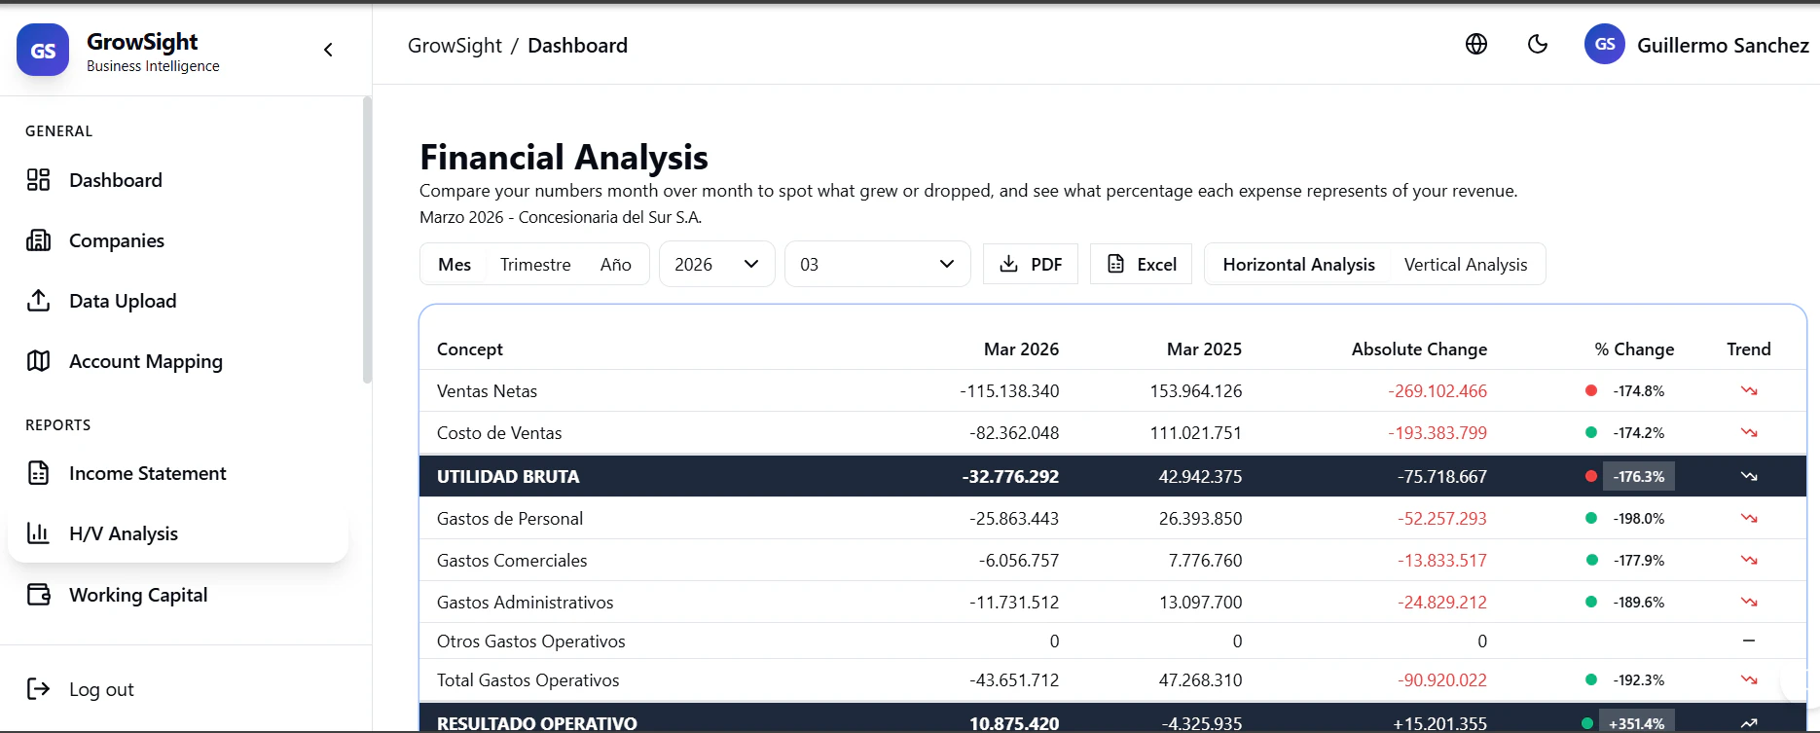Image resolution: width=1820 pixels, height=733 pixels.
Task: Select the Mes period option
Action: point(455,264)
